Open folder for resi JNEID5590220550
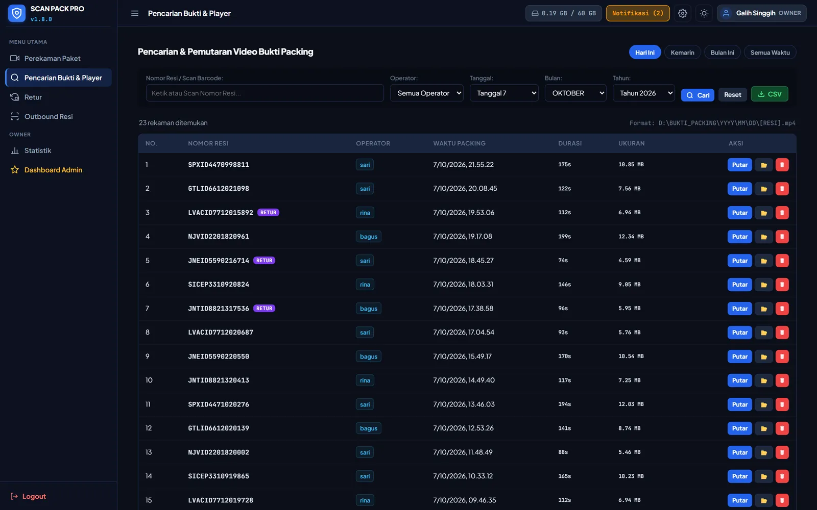Image resolution: width=817 pixels, height=510 pixels. (x=764, y=356)
